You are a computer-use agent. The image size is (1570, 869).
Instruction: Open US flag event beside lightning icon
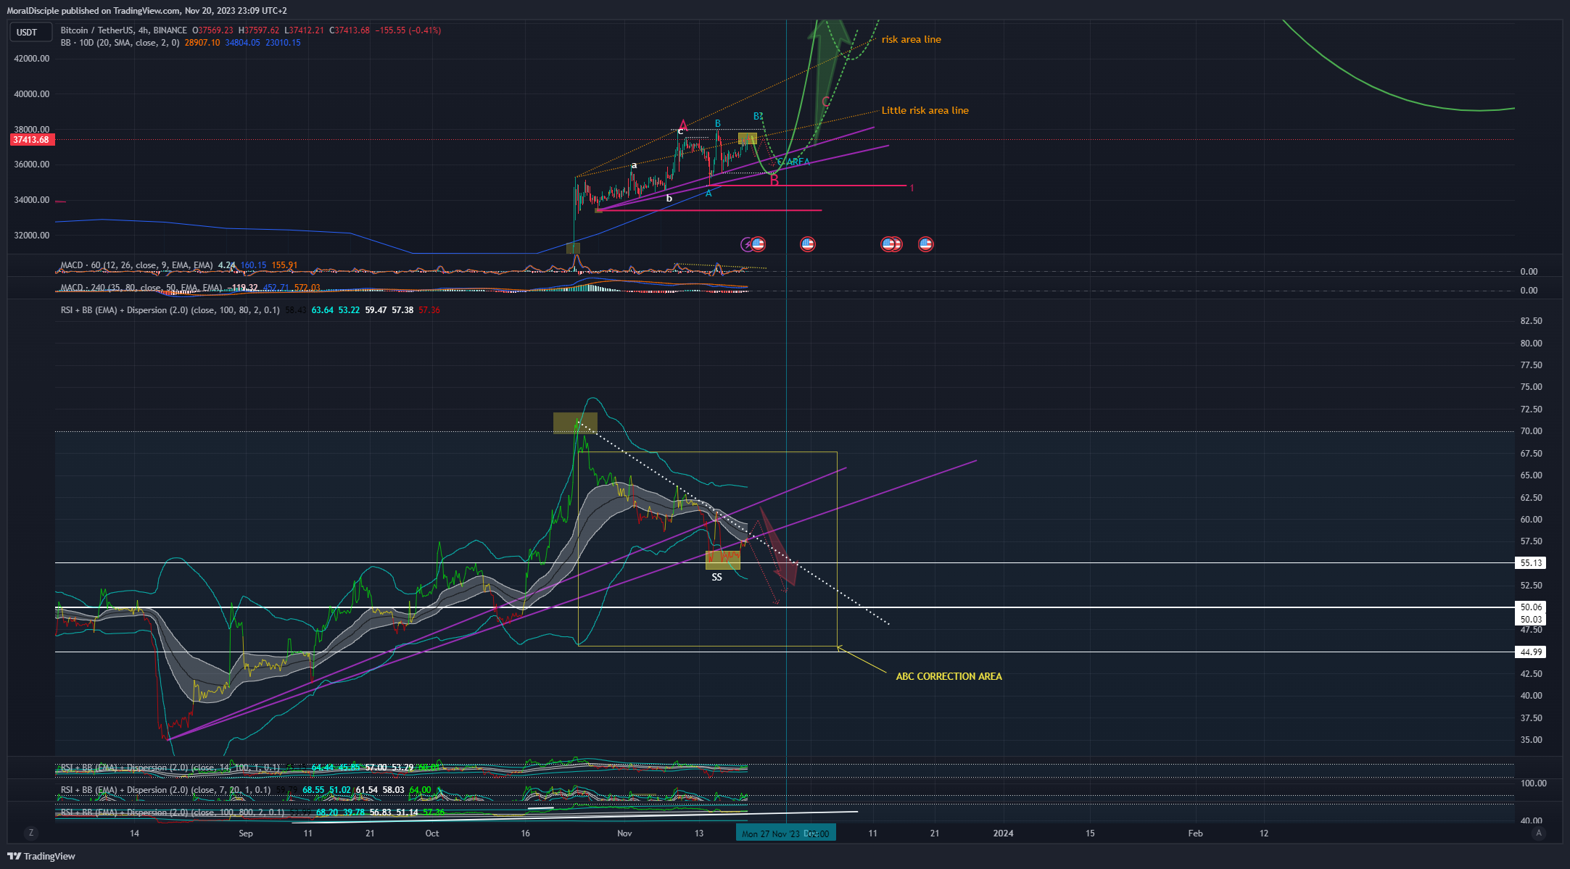click(758, 244)
